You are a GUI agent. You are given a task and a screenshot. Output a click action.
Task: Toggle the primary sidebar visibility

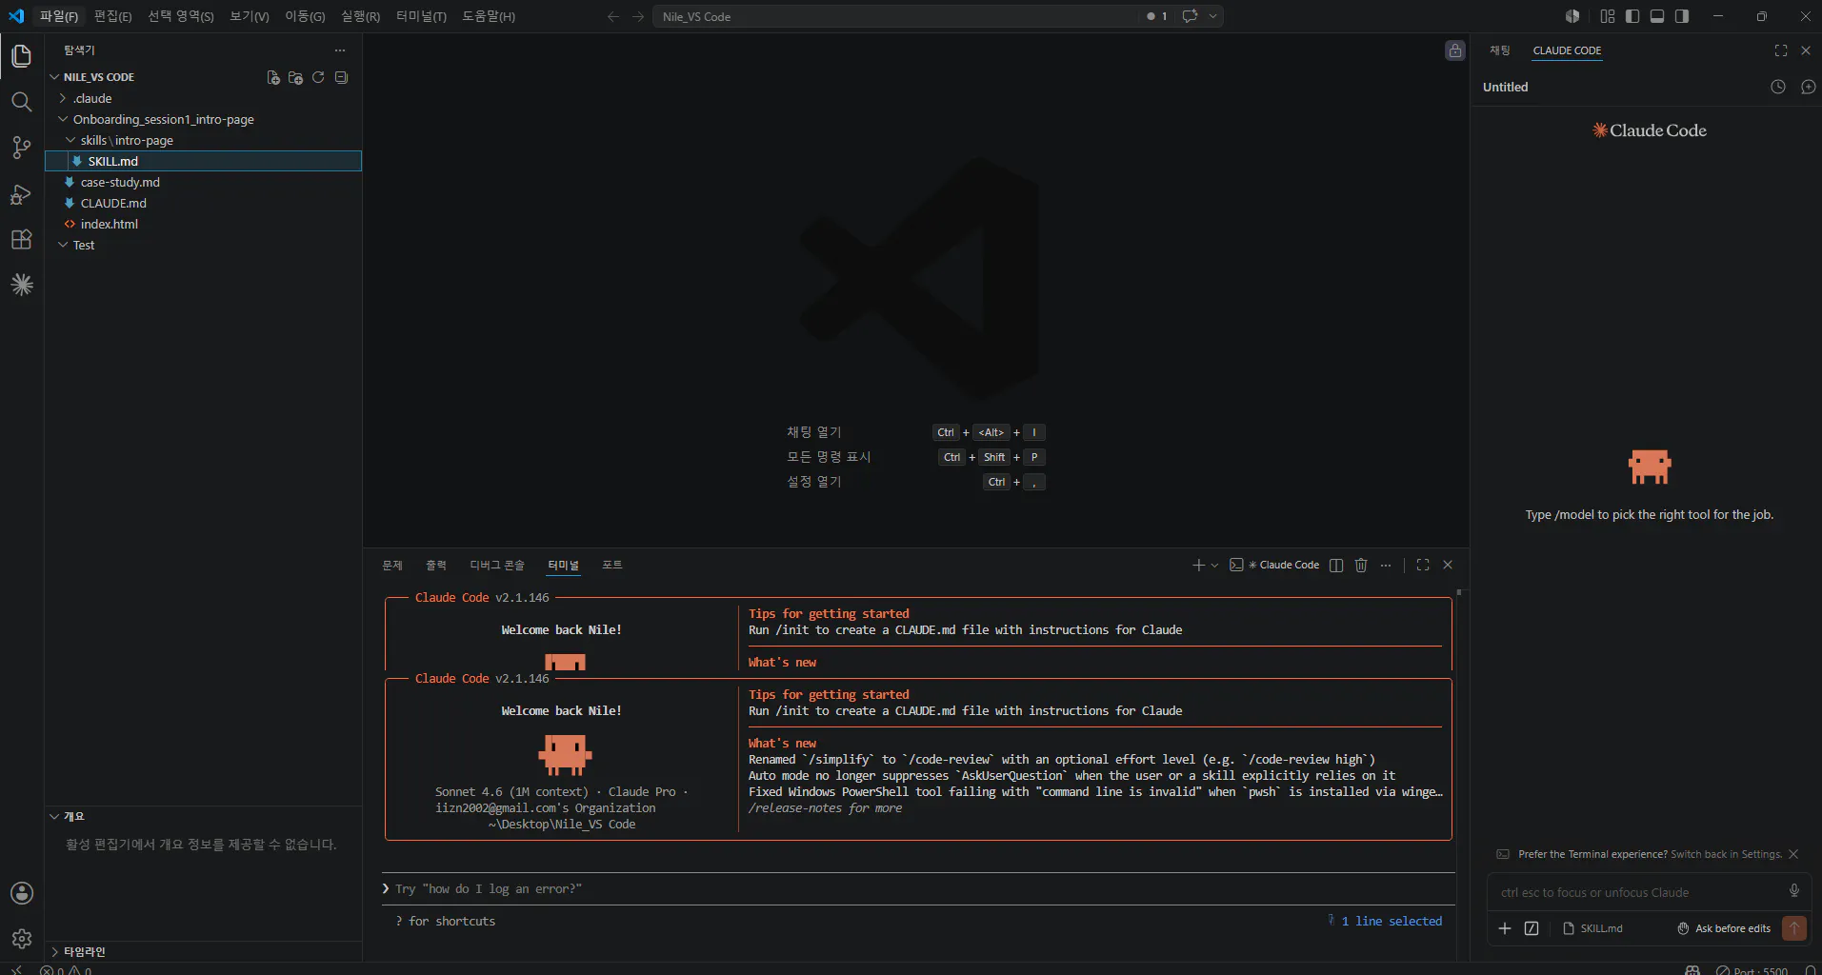click(1632, 16)
